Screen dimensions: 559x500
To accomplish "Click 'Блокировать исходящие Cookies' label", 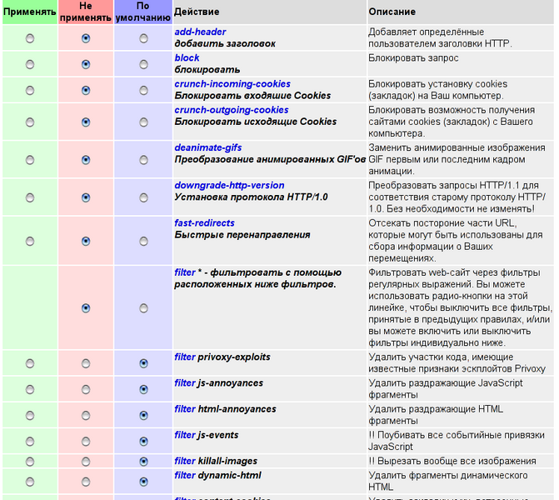I will pos(255,122).
